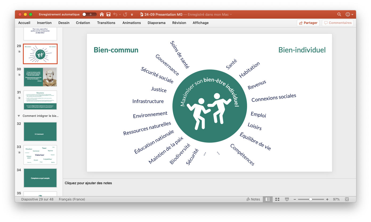This screenshot has height=222, width=371.
Task: Select slide 34 'Comptons ce qui compte' thumbnail
Action: click(x=40, y=178)
